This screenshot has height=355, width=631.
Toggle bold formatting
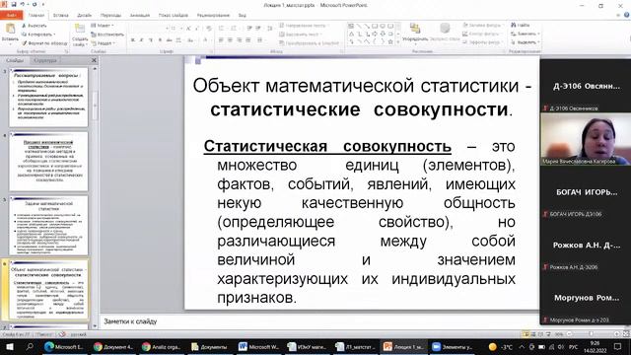pos(133,40)
